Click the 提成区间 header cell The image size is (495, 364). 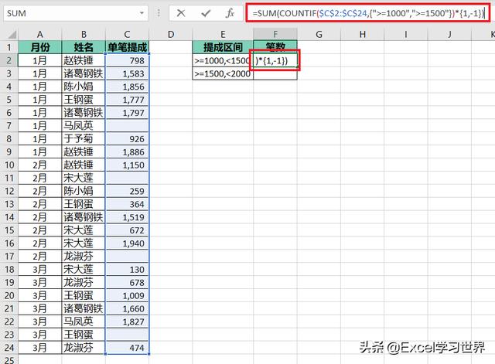[223, 47]
